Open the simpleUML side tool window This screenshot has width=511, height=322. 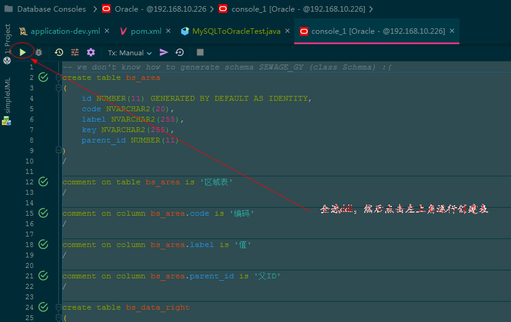coord(7,95)
